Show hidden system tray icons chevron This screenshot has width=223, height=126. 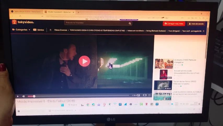pyautogui.click(x=168, y=104)
